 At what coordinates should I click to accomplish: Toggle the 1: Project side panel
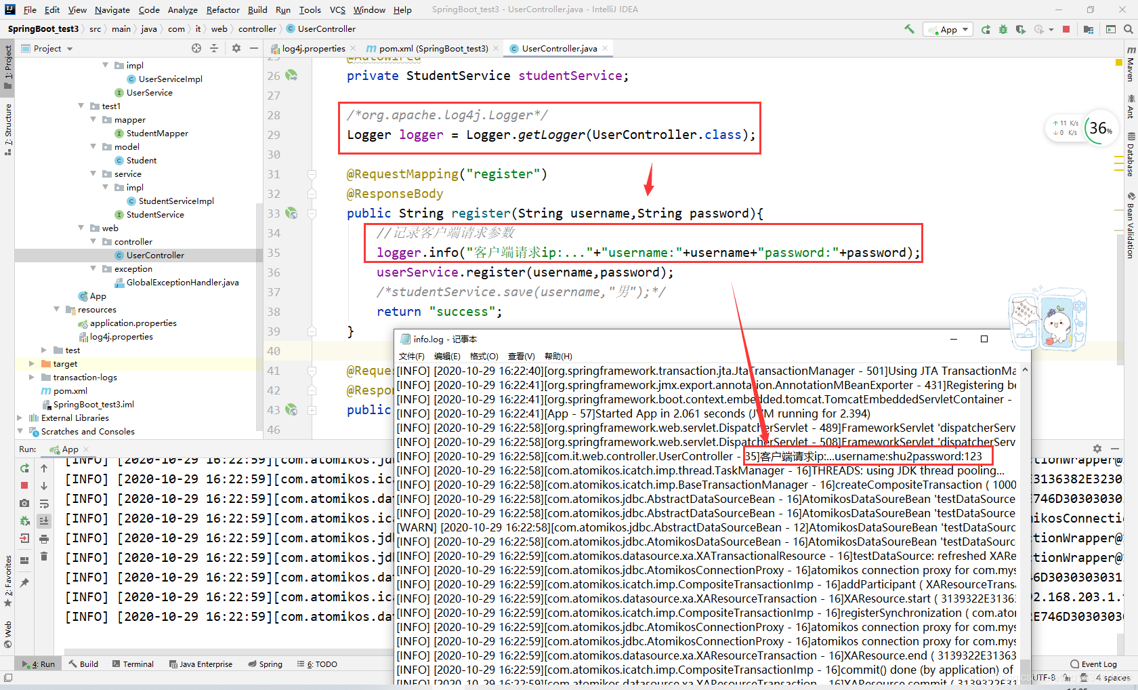[8, 66]
